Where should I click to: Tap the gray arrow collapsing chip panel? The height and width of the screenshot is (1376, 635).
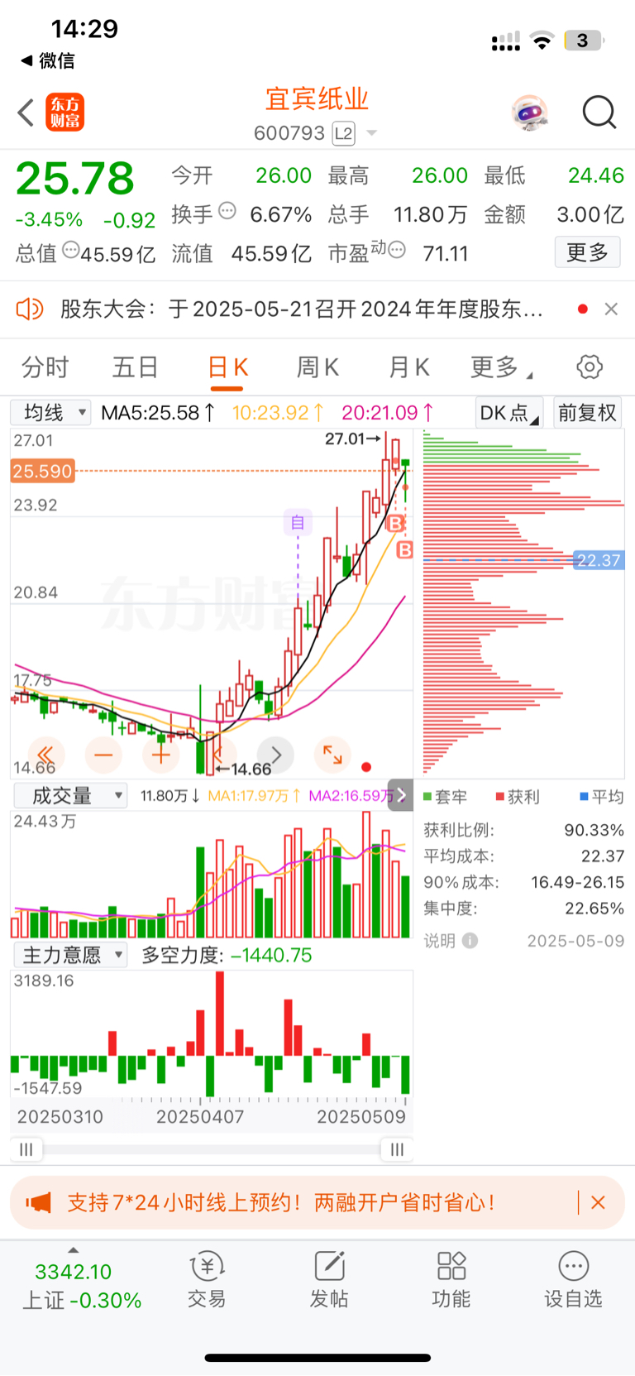[401, 795]
